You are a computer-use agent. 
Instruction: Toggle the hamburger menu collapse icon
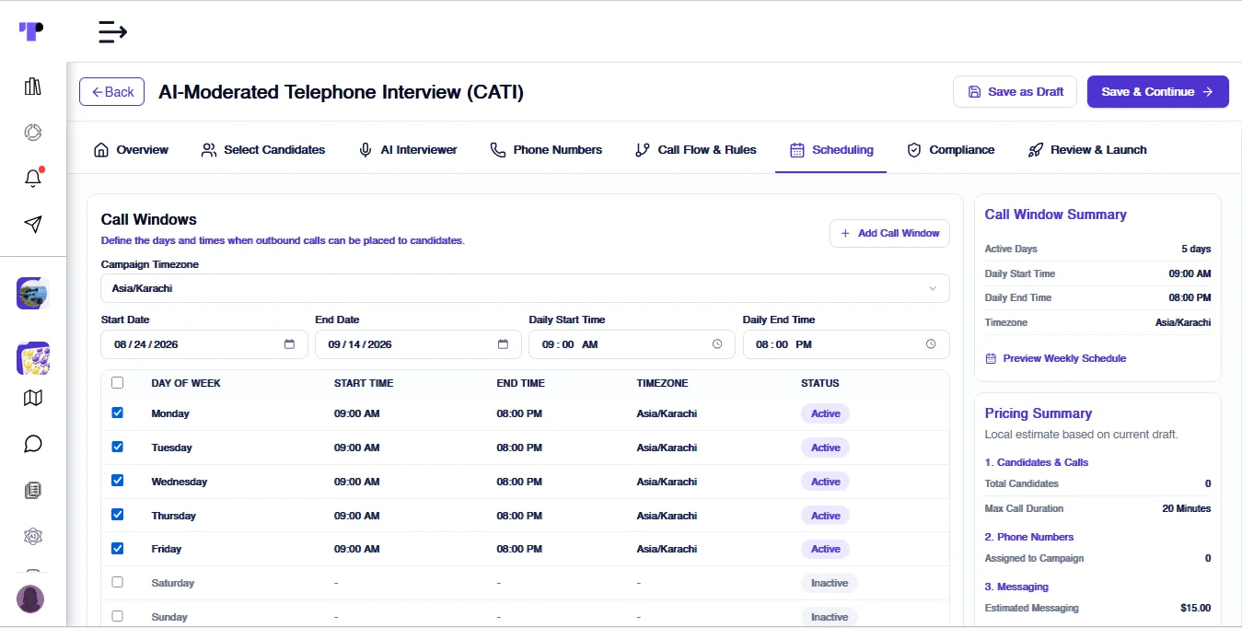(112, 32)
